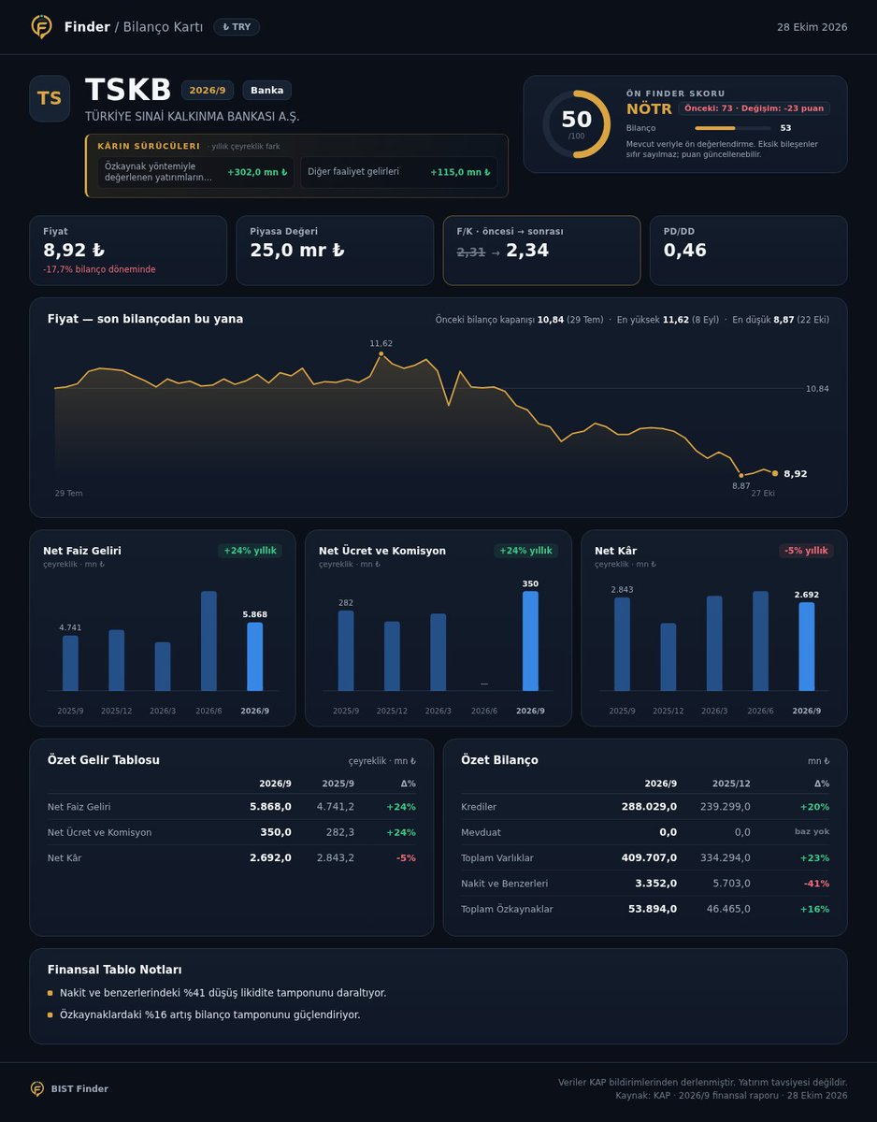Screen dimensions: 877x1122
Task: Click the note about "%41 düşüş likidite tamponunu"
Action: point(223,993)
